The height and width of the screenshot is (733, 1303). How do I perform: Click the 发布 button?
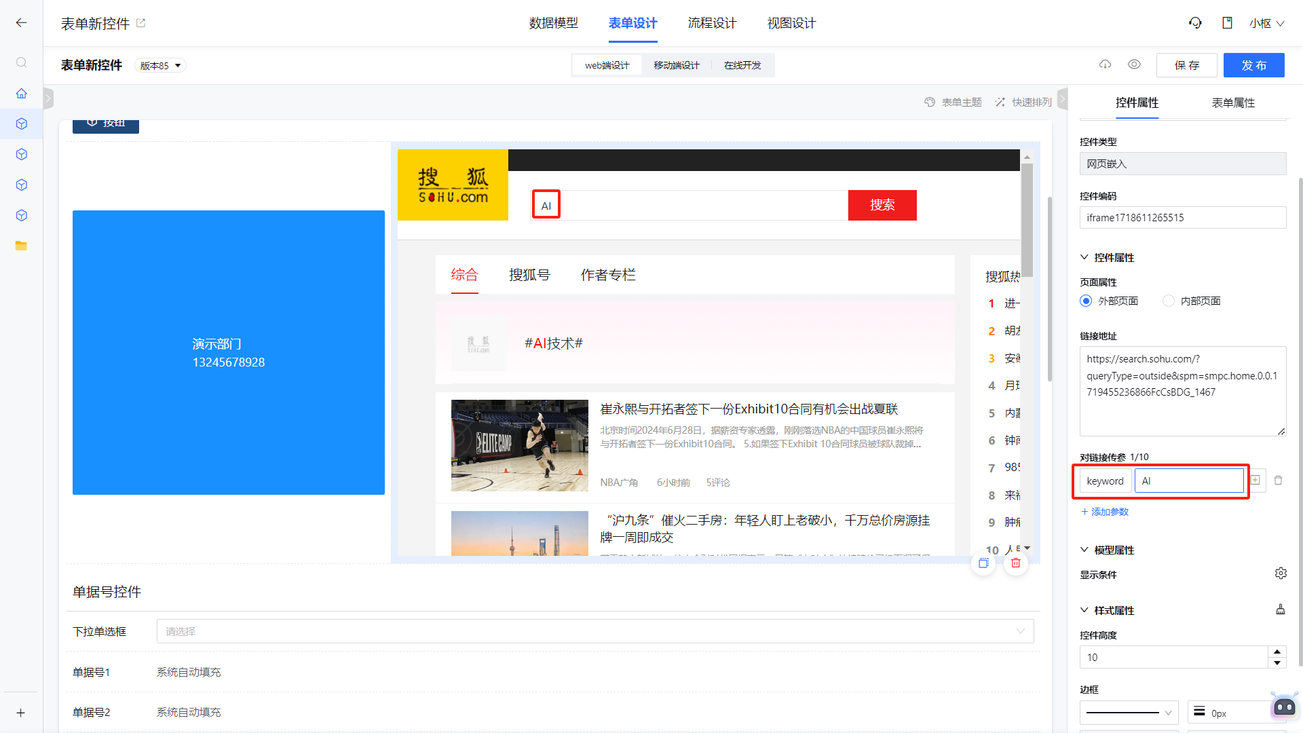(x=1254, y=65)
